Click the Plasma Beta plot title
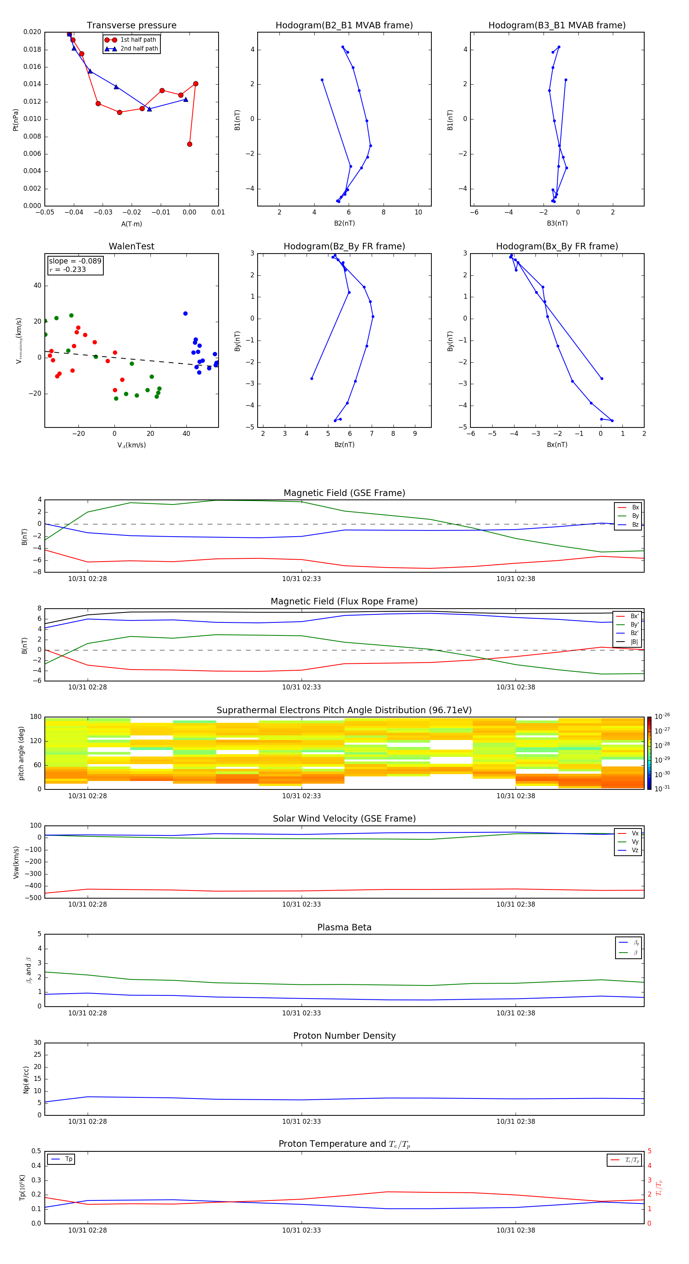This screenshot has width=689, height=1264. click(x=344, y=928)
